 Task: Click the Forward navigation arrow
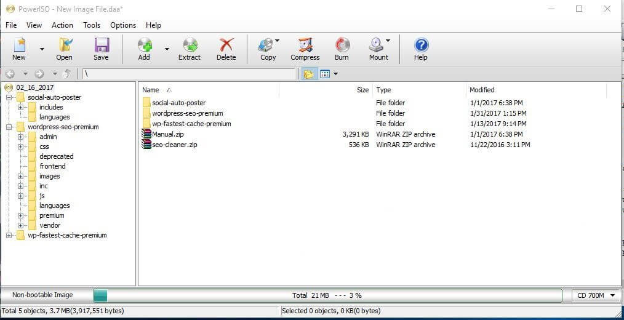pyautogui.click(x=39, y=74)
